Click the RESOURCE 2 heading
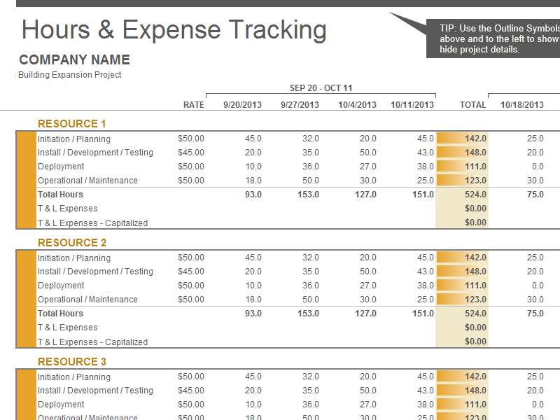This screenshot has width=560, height=420. point(72,243)
